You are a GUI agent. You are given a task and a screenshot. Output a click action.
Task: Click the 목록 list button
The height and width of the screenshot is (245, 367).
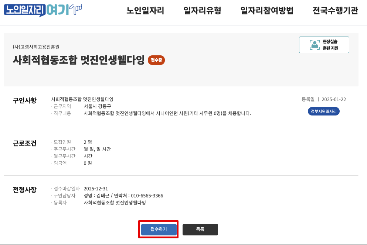(200, 229)
